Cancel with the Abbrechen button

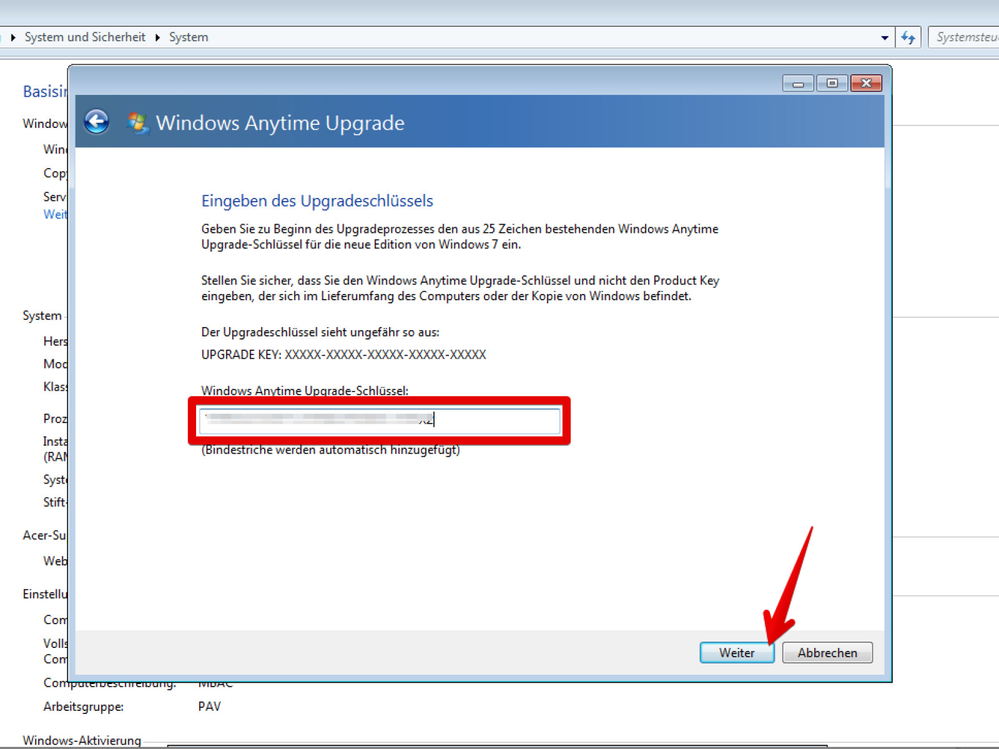point(827,652)
